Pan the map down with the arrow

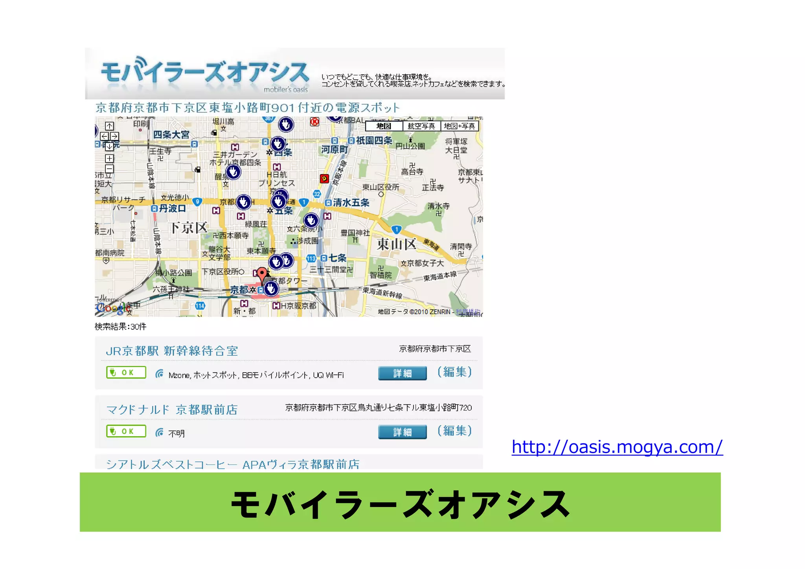tap(109, 146)
